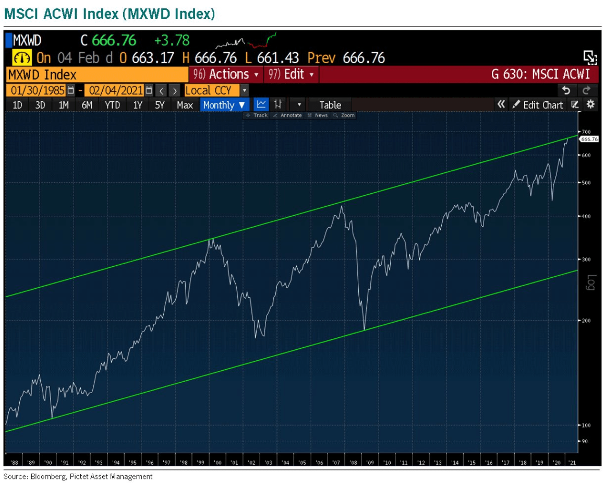Click the Edit Chart button
This screenshot has height=483, width=605.
(538, 105)
